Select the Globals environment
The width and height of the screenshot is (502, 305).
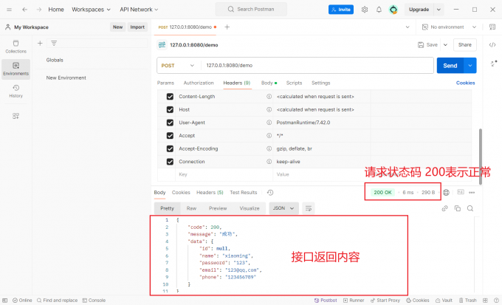pos(55,61)
